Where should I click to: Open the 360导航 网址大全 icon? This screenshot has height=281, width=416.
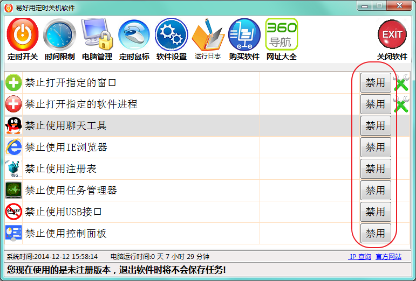(x=282, y=34)
